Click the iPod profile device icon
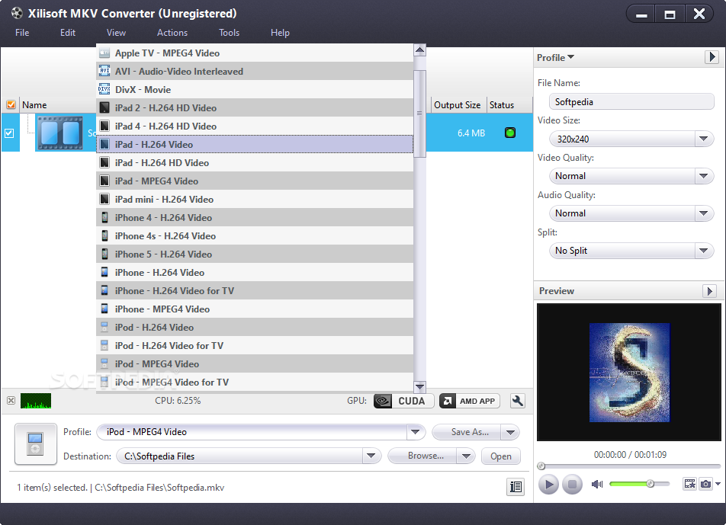The image size is (726, 525). (x=36, y=444)
